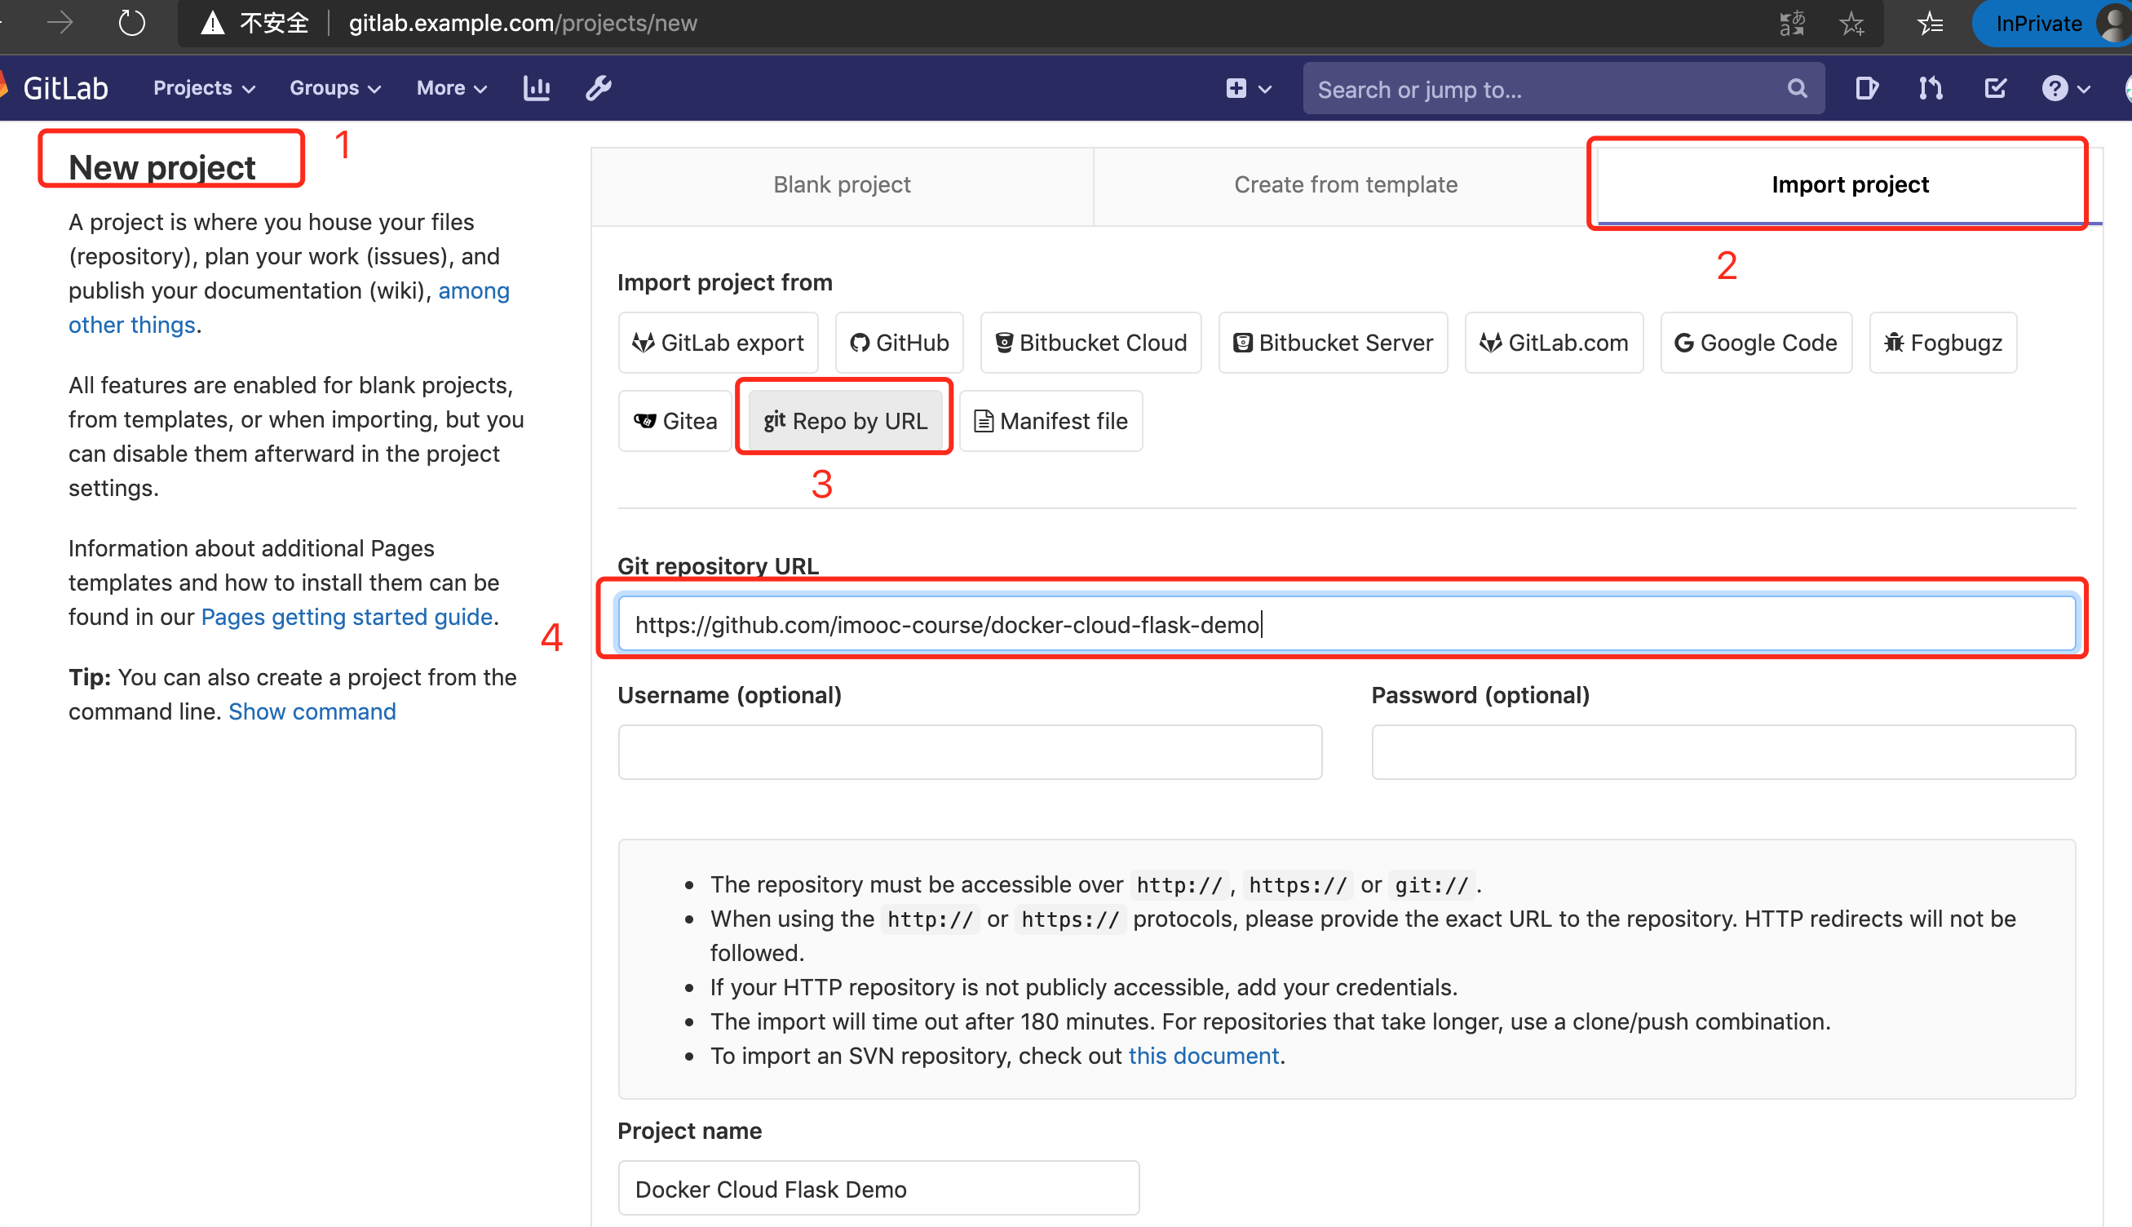Select the Import project tab
This screenshot has width=2132, height=1227.
coord(1850,184)
